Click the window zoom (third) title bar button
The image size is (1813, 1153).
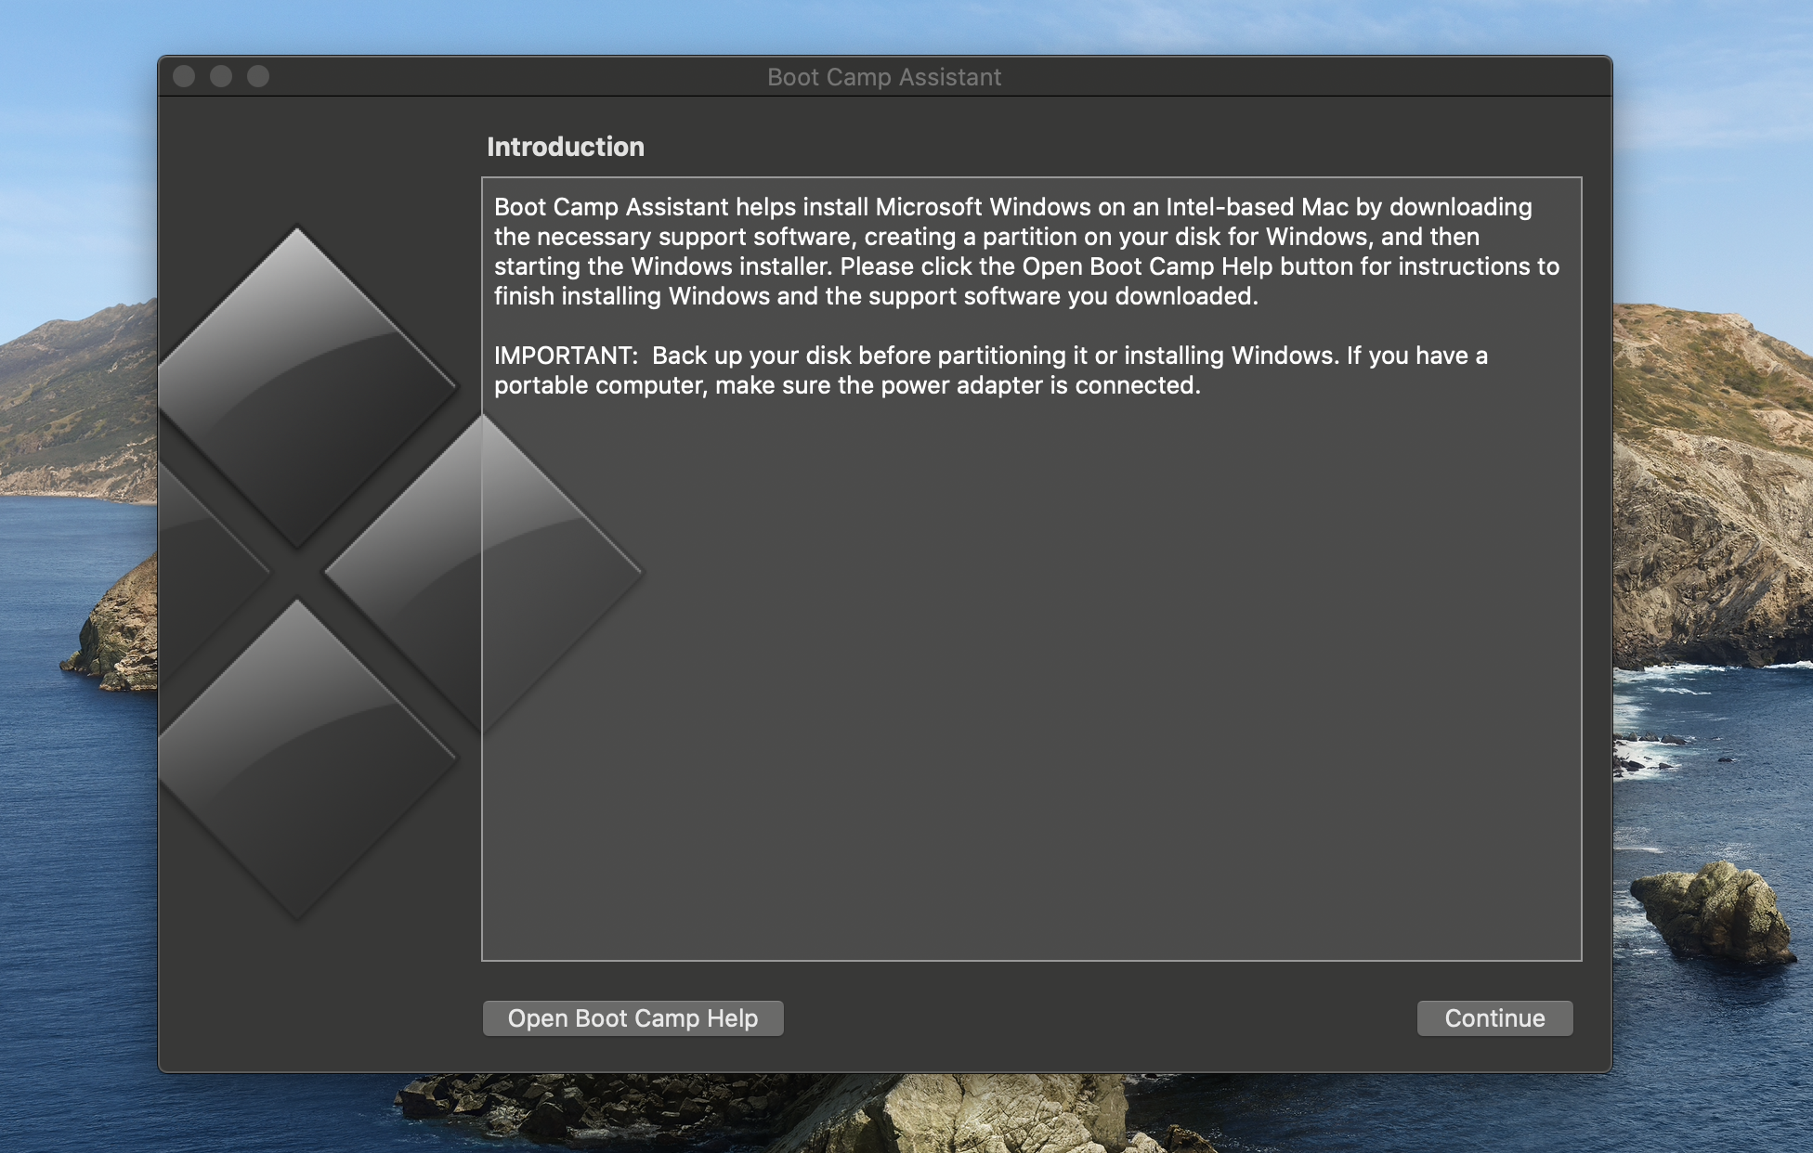258,76
